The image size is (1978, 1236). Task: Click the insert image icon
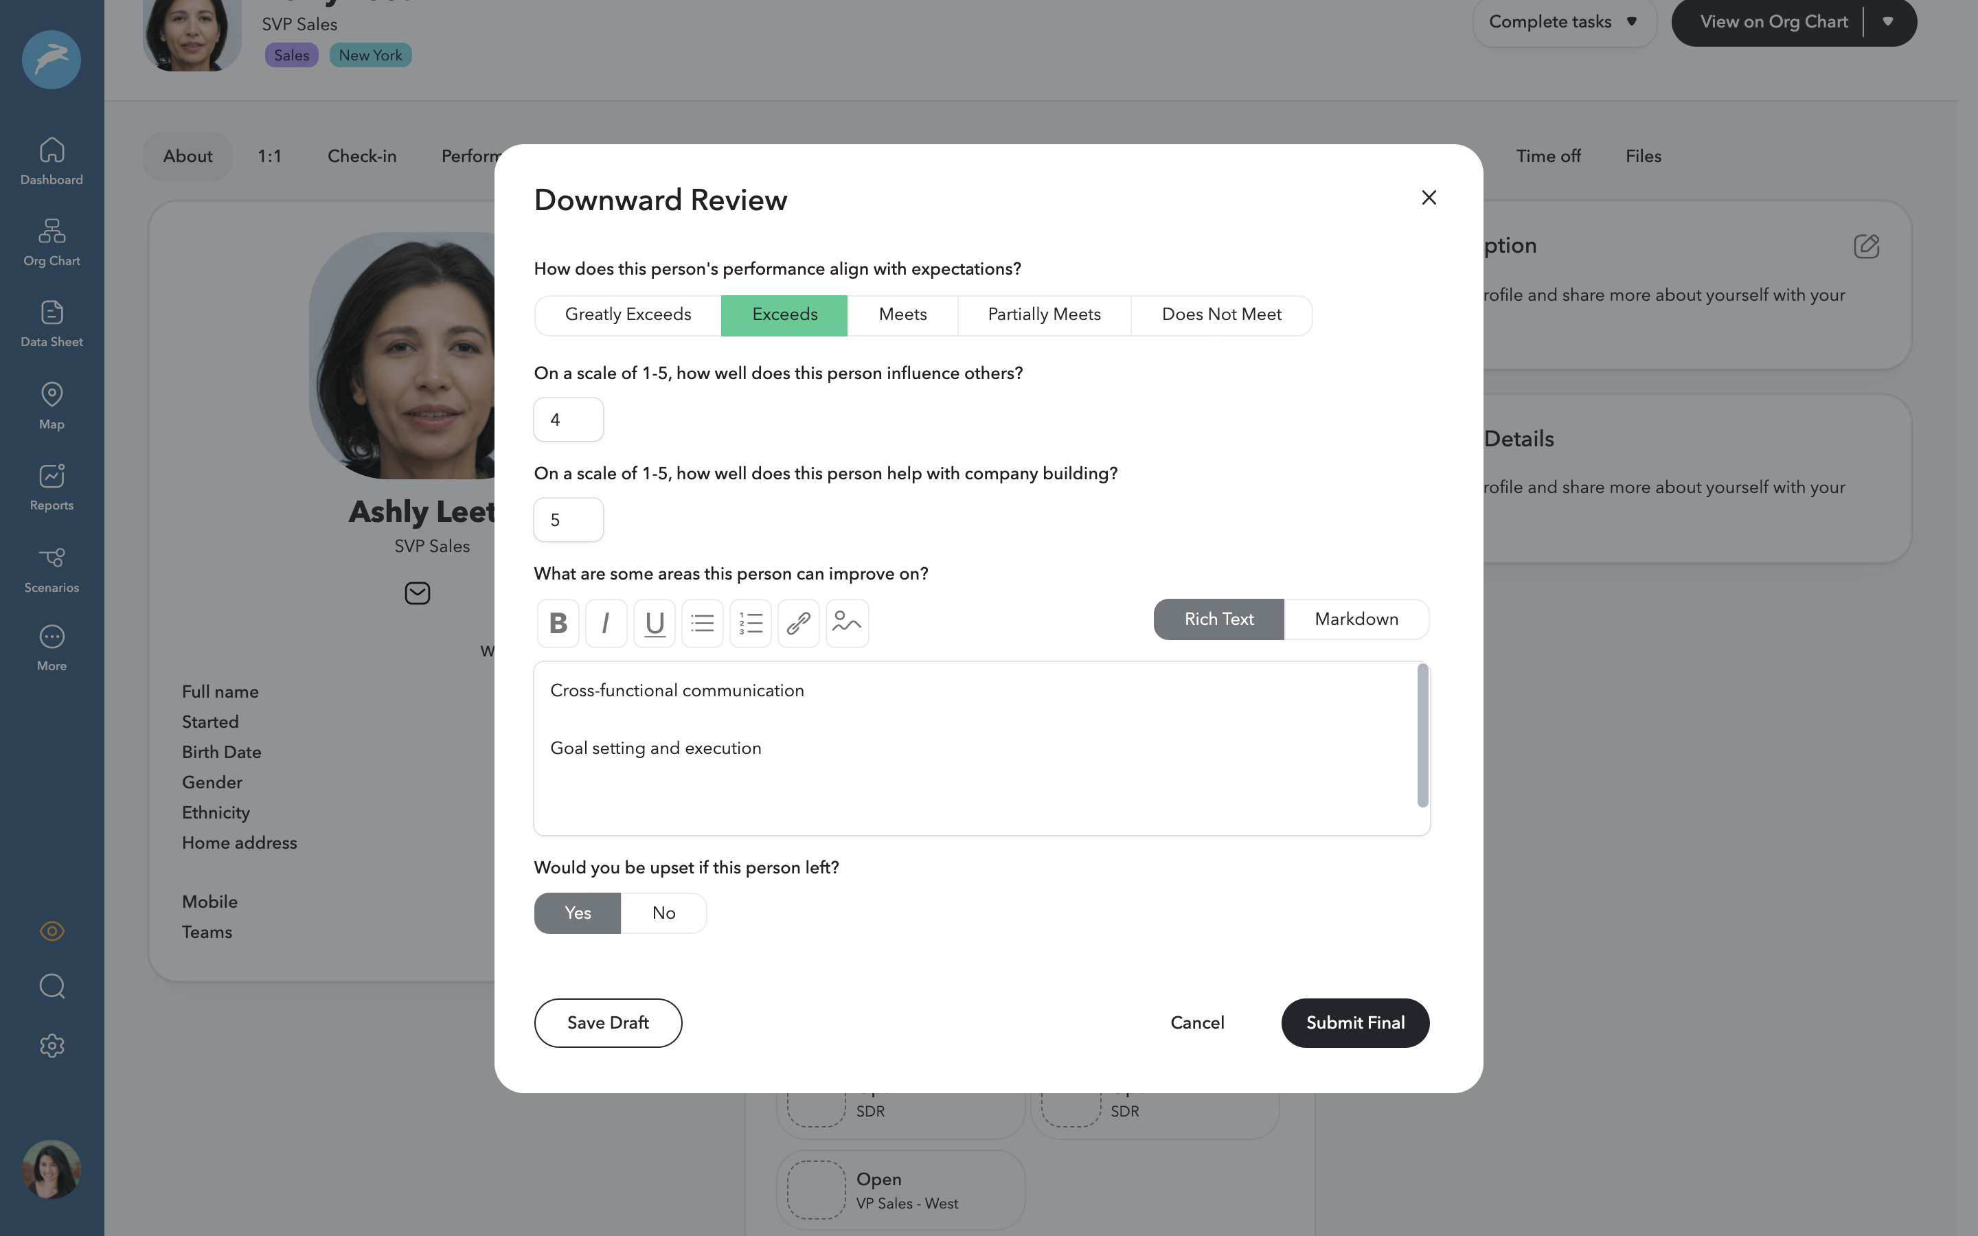(x=847, y=623)
